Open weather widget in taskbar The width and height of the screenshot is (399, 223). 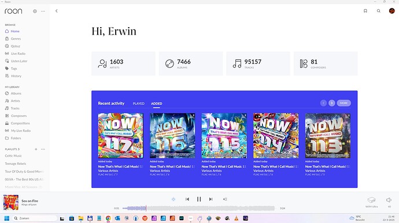(x=357, y=218)
